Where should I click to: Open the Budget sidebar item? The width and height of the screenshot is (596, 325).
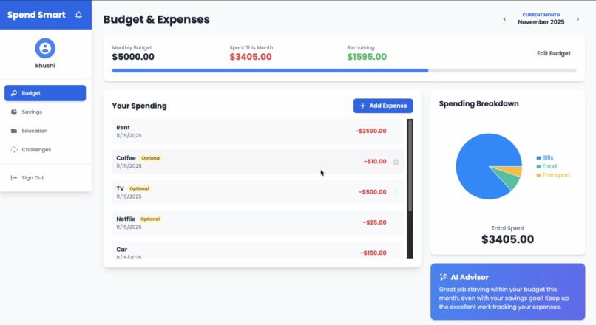tap(45, 93)
